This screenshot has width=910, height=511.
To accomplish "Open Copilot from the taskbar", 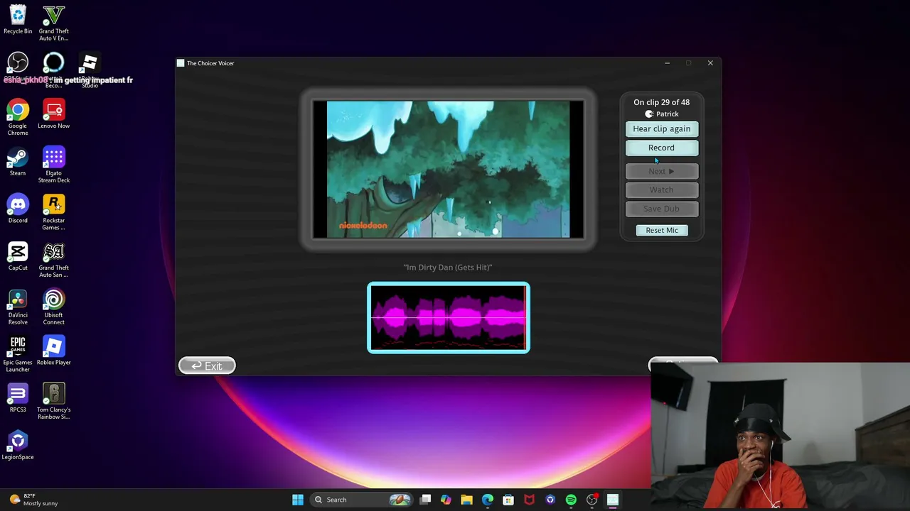I will pos(446,500).
